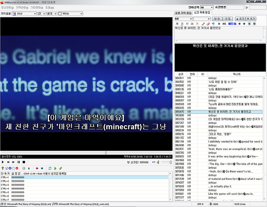Click the yellow lightning bolt icon

60,168
